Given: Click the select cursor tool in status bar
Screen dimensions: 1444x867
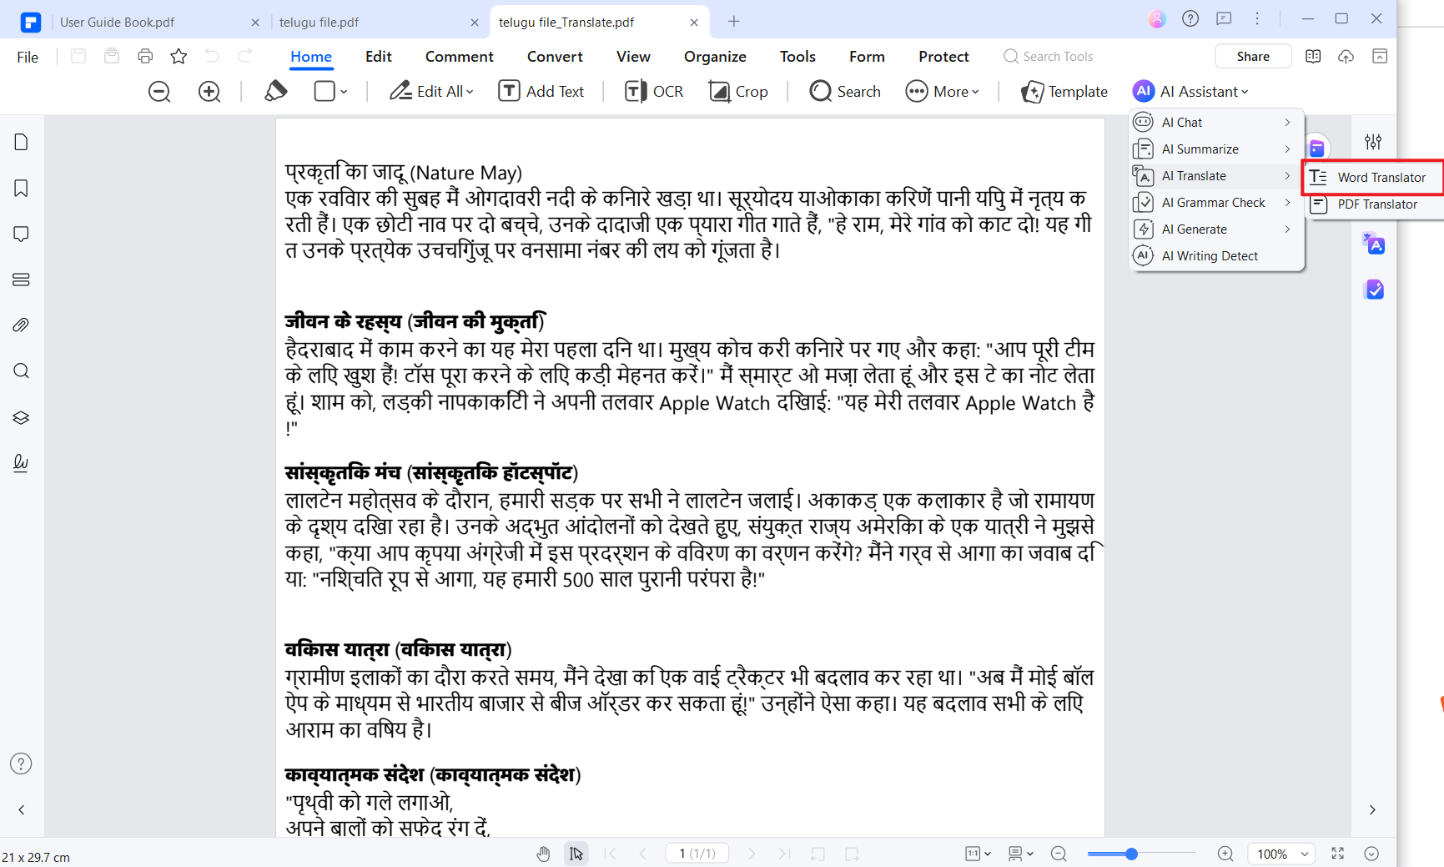Looking at the screenshot, I should (x=576, y=854).
